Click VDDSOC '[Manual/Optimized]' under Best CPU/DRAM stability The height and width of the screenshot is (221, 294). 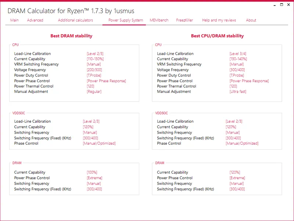242,143
